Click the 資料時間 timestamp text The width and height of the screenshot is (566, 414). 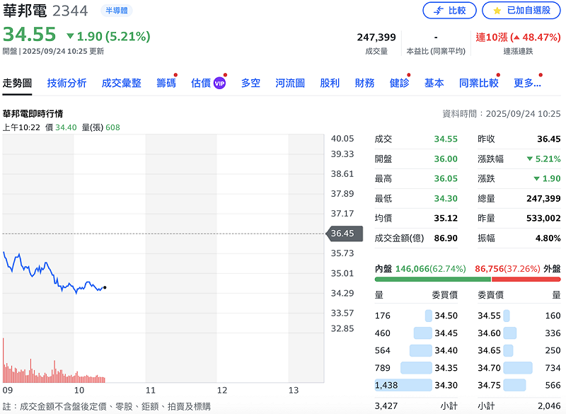(502, 114)
